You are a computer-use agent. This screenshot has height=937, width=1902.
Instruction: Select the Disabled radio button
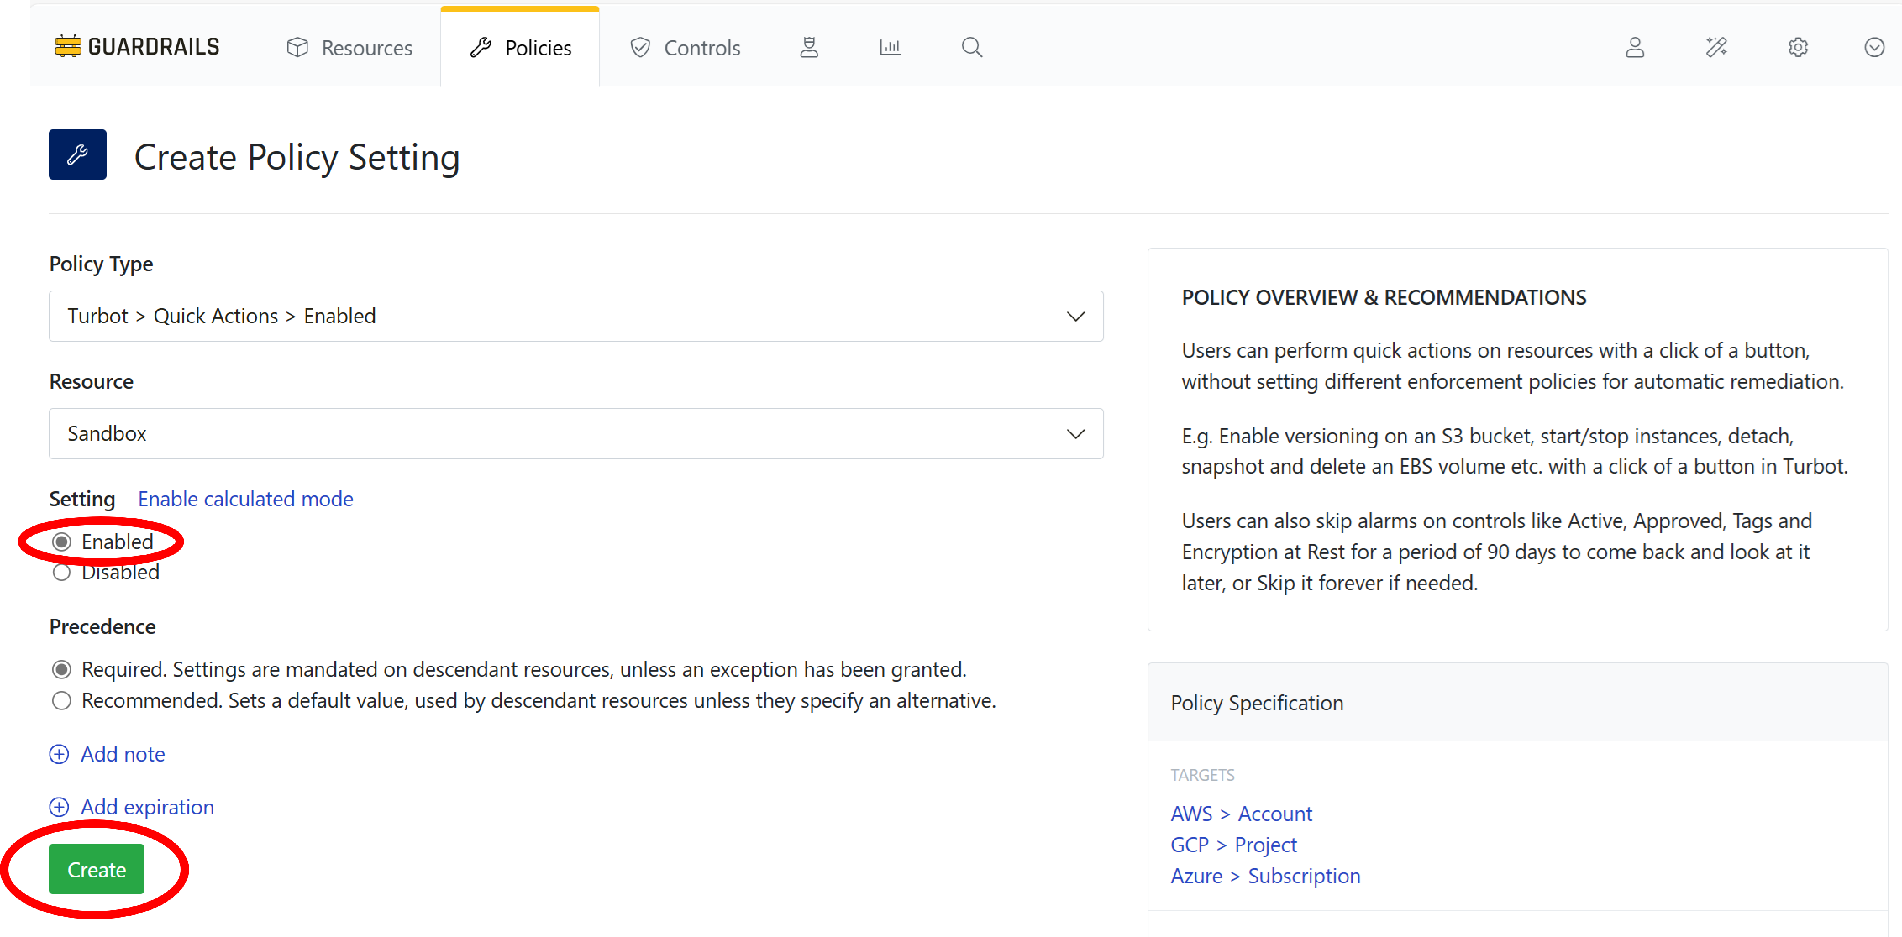(x=62, y=572)
